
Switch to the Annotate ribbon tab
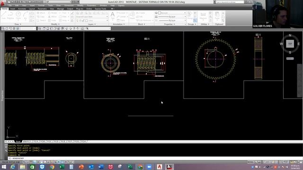(x=22, y=9)
